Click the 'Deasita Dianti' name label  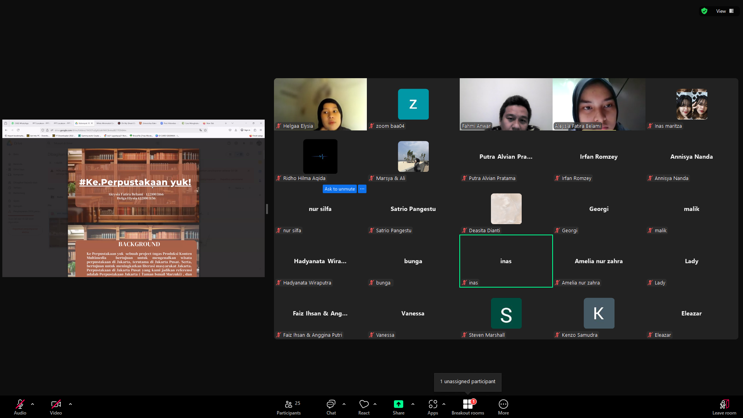tap(484, 230)
